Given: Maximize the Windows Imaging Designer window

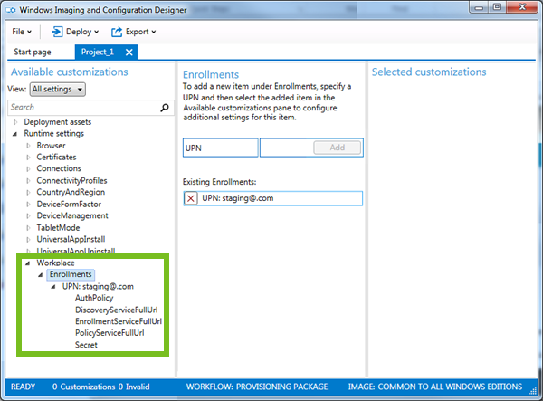Looking at the screenshot, I should tap(497, 7).
